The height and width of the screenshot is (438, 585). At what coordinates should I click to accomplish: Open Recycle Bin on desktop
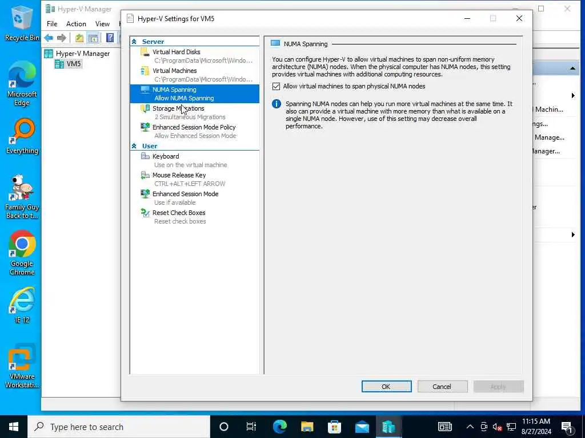[22, 23]
